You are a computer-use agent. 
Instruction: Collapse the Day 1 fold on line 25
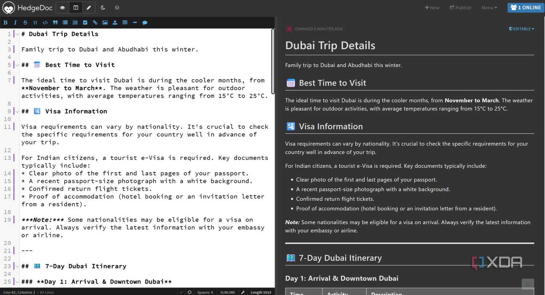click(x=17, y=282)
